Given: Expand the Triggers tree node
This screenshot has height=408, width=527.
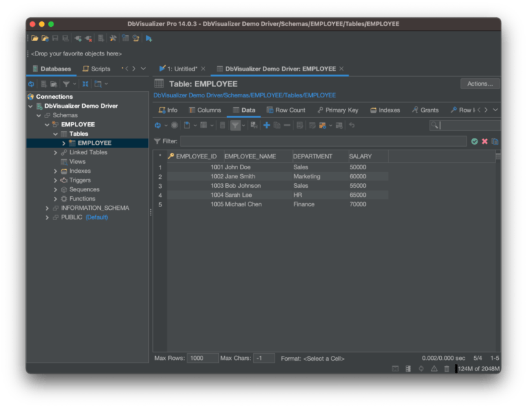Looking at the screenshot, I should 56,180.
